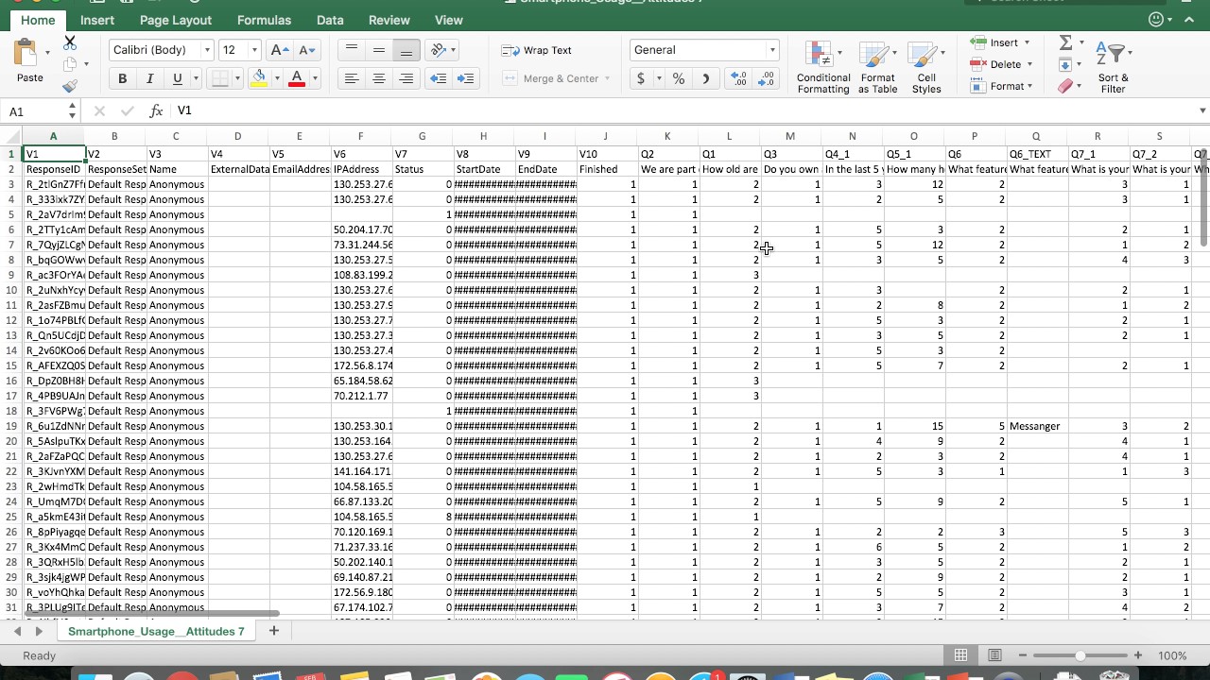Click Format as Table button

(x=878, y=67)
